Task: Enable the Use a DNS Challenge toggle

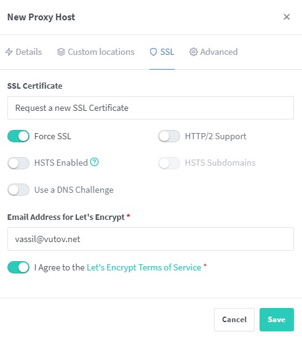Action: [x=18, y=190]
